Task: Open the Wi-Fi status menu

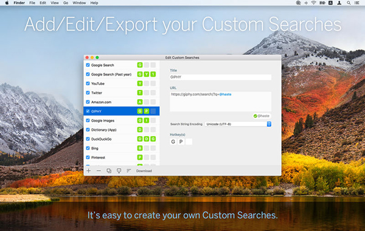Action: click(314, 3)
